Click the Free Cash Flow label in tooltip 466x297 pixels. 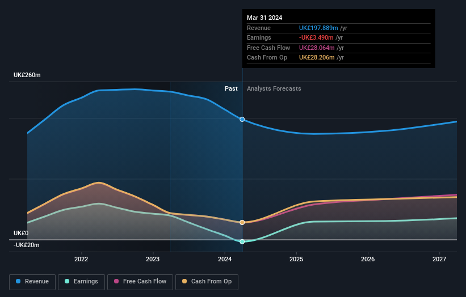point(268,48)
